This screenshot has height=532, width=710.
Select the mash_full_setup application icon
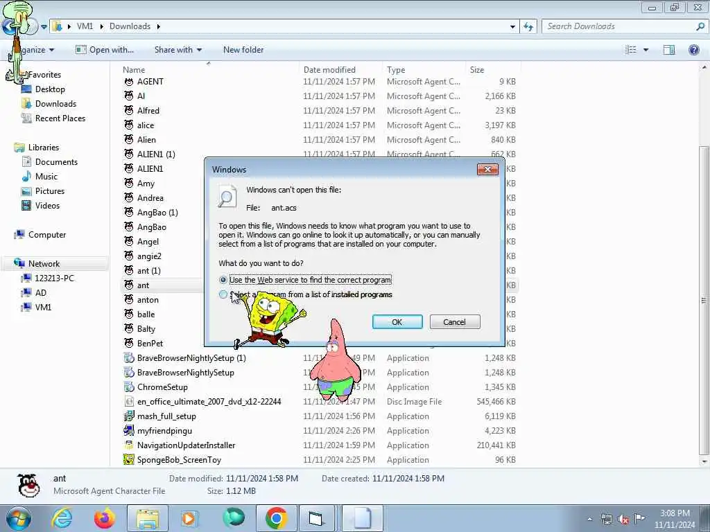pyautogui.click(x=129, y=416)
